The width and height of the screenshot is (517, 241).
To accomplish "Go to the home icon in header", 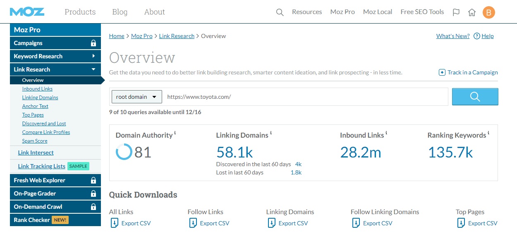I will pyautogui.click(x=472, y=12).
